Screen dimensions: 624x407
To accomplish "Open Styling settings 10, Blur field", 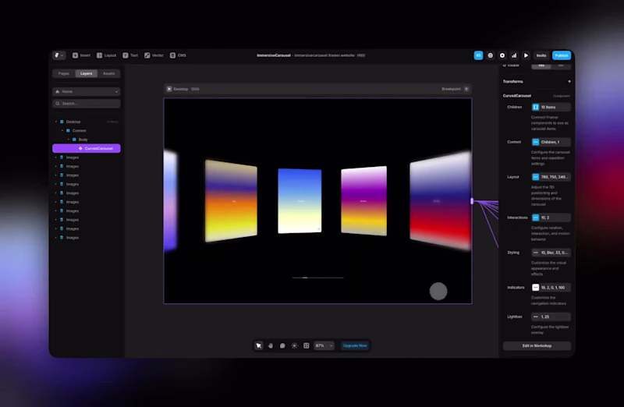I will click(551, 253).
